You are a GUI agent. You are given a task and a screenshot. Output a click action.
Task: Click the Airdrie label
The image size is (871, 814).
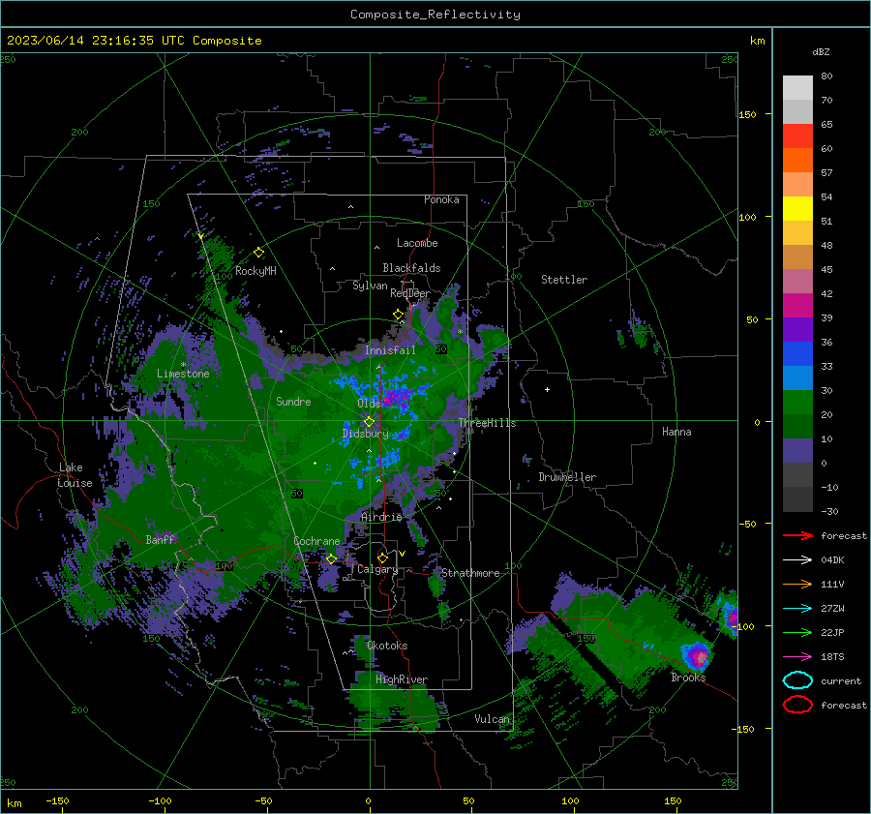(x=381, y=517)
